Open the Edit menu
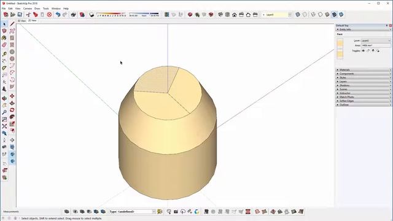Viewport: 393px width, 221px height. pyautogui.click(x=10, y=9)
